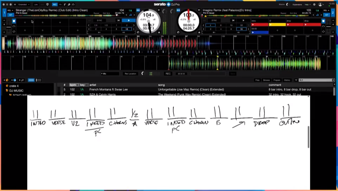Add new smart crate icon

[x=13, y=80]
